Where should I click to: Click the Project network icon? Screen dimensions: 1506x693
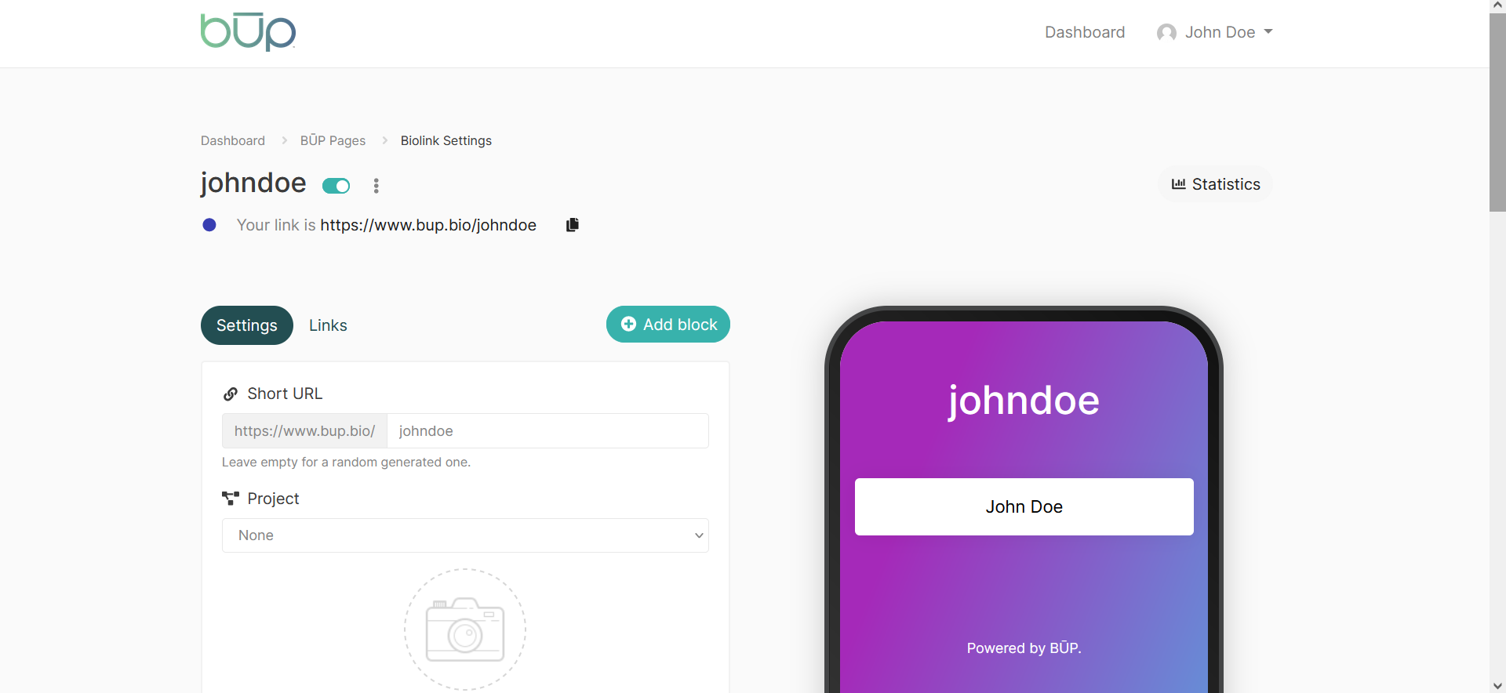231,499
